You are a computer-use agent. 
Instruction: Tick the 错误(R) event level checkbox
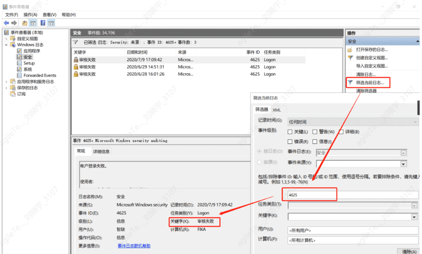pyautogui.click(x=290, y=142)
